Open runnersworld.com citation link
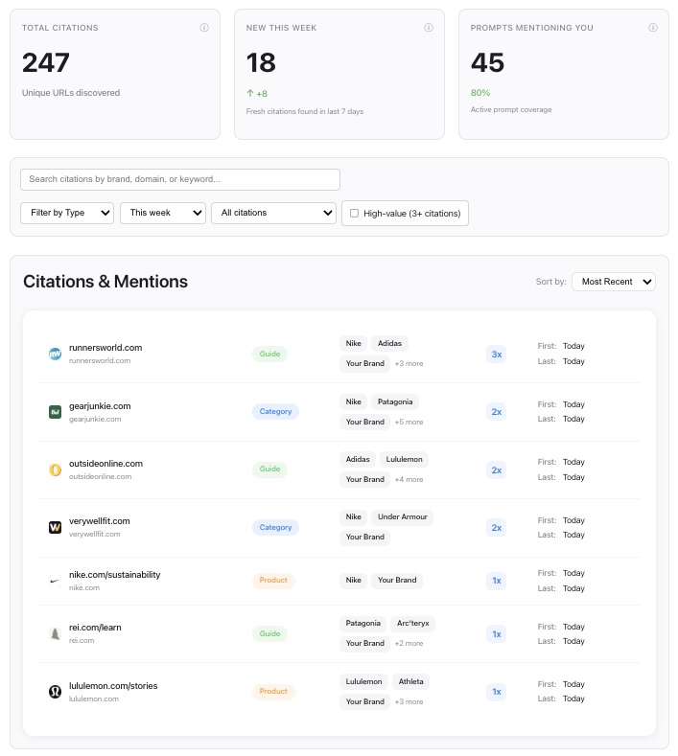The height and width of the screenshot is (756, 678). (105, 348)
